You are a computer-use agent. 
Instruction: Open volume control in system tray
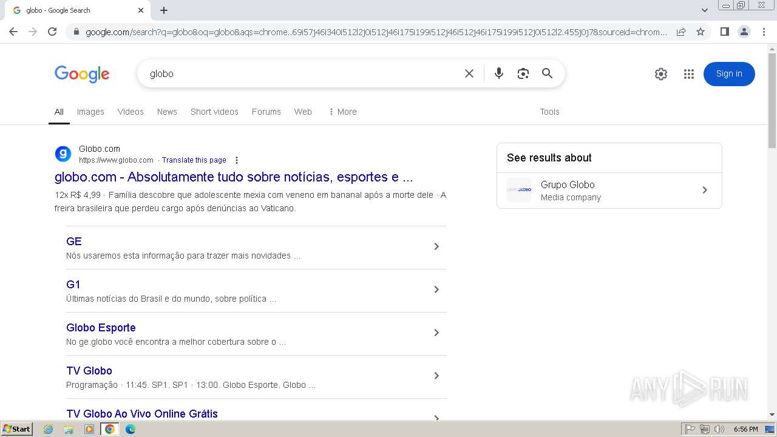[x=719, y=429]
